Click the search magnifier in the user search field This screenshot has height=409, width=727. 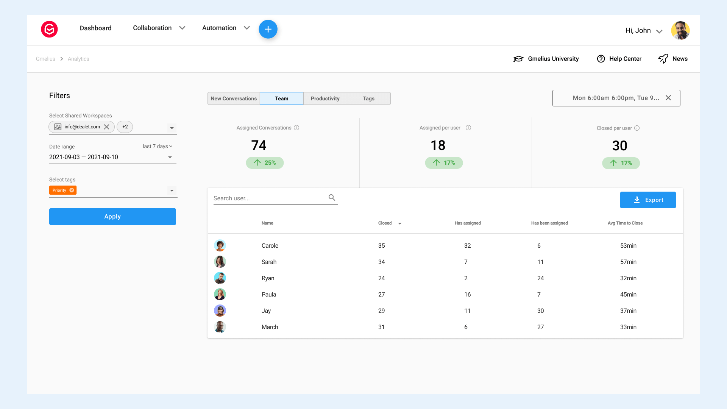click(332, 197)
